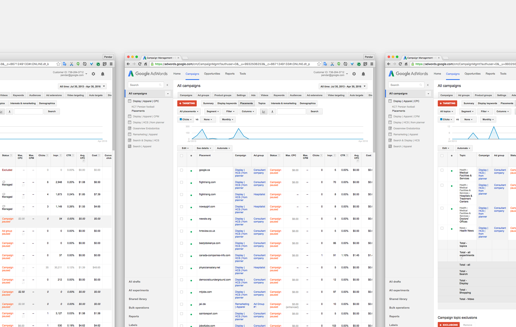Click Oceanview Endodontics campaign icon in middle sidebar
This screenshot has height=327, width=516.
click(130, 129)
